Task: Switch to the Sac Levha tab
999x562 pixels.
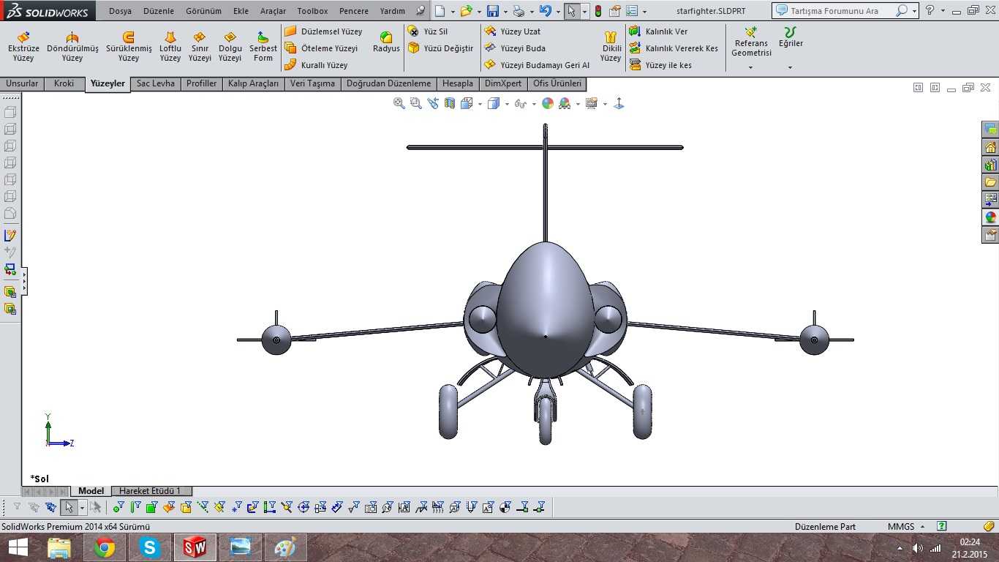Action: [x=156, y=83]
